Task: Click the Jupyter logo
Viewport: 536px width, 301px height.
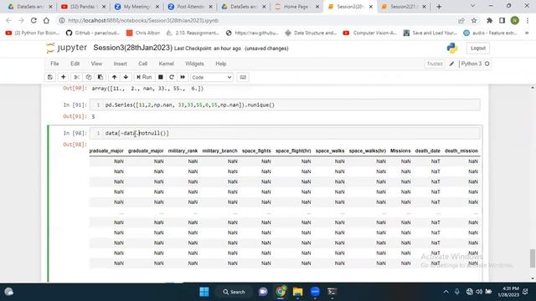Action: pyautogui.click(x=67, y=48)
